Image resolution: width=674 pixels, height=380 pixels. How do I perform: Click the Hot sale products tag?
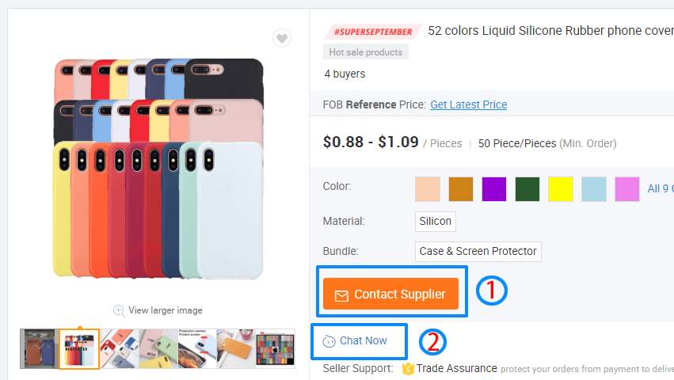[x=366, y=52]
